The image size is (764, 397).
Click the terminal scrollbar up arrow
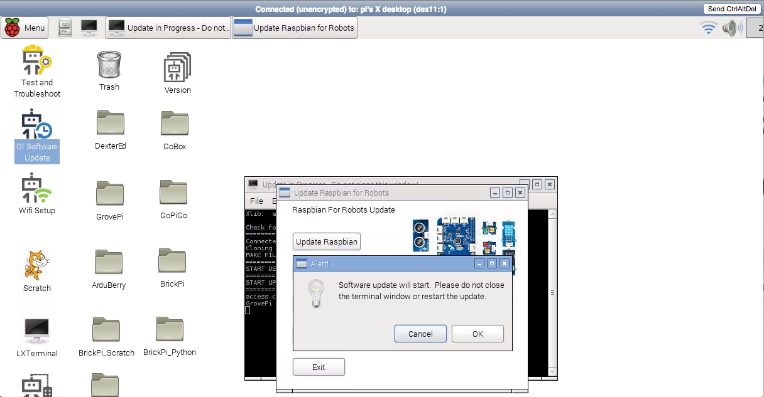(552, 214)
